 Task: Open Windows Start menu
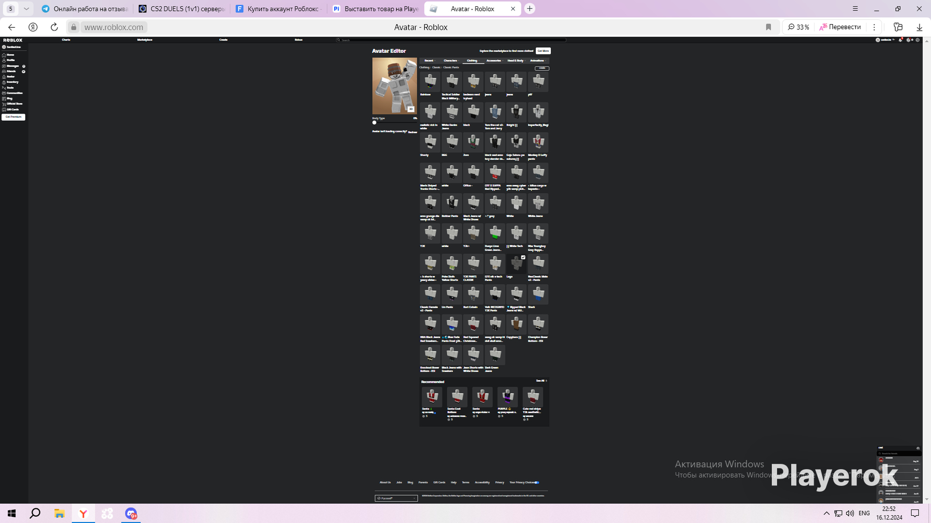[12, 514]
